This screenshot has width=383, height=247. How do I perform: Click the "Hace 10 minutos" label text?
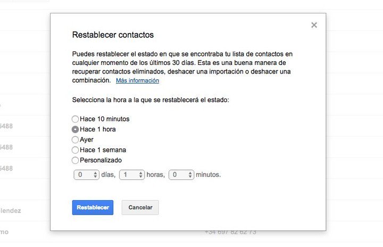click(x=105, y=119)
